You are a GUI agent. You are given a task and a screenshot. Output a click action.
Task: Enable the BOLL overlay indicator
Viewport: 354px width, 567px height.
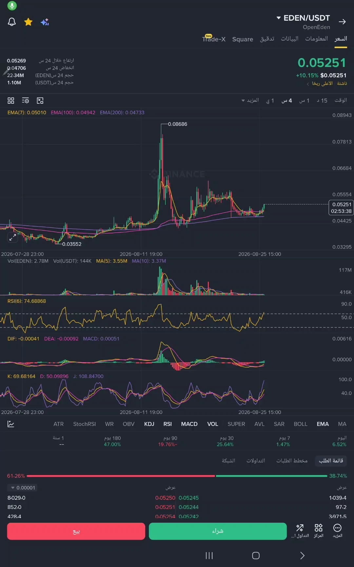301,424
